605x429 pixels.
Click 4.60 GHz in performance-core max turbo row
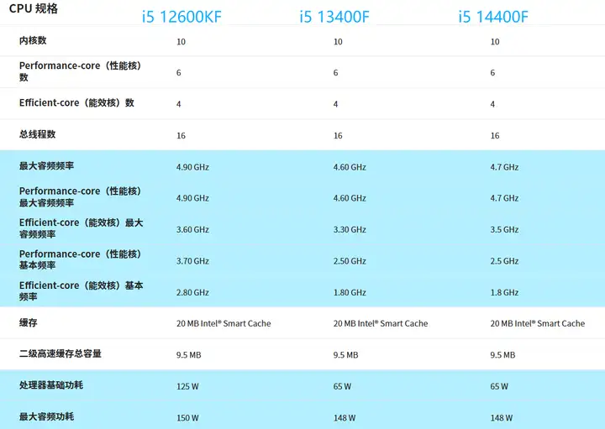[x=350, y=198]
